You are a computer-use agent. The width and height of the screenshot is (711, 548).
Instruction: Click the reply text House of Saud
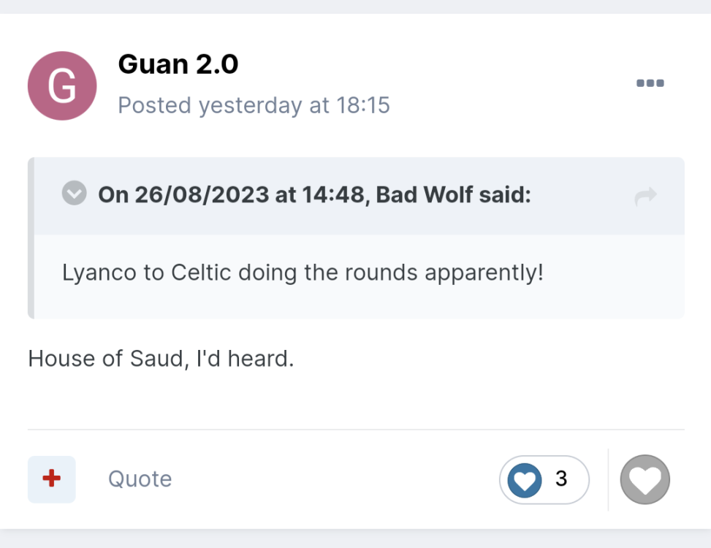[160, 359]
